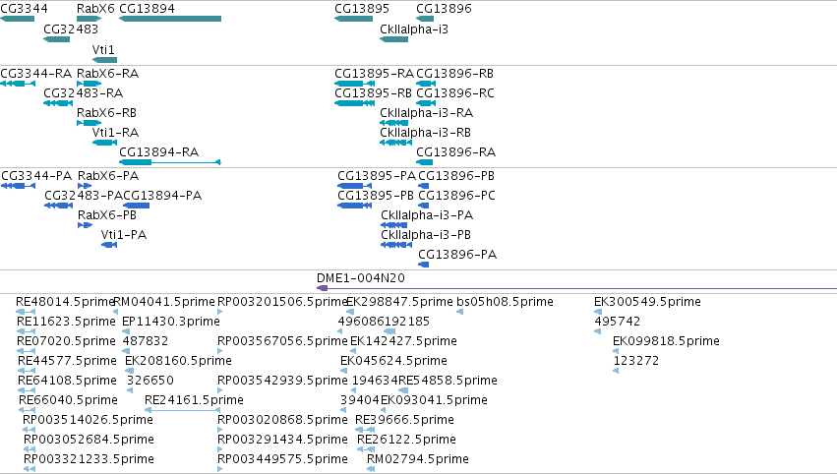837x474 pixels.
Task: Click protein RabX6-PA
Action: coord(108,176)
